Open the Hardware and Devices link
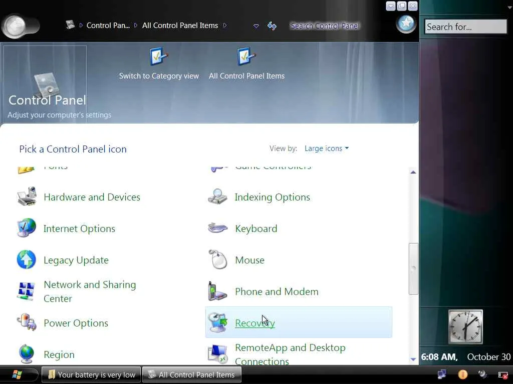The width and height of the screenshot is (513, 384). coord(92,197)
